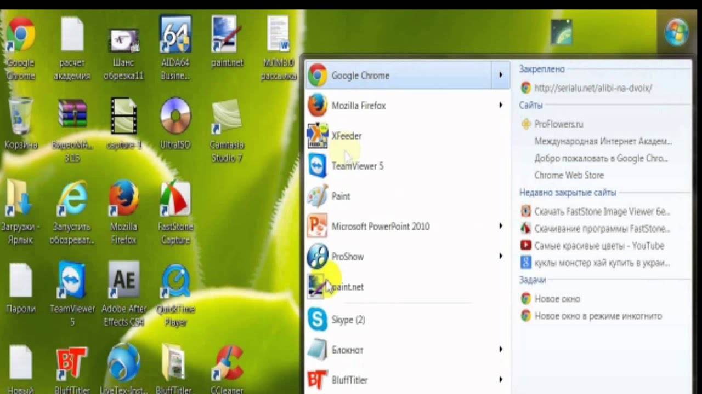Choose Новое окно в режиме инкогнито

tap(591, 316)
